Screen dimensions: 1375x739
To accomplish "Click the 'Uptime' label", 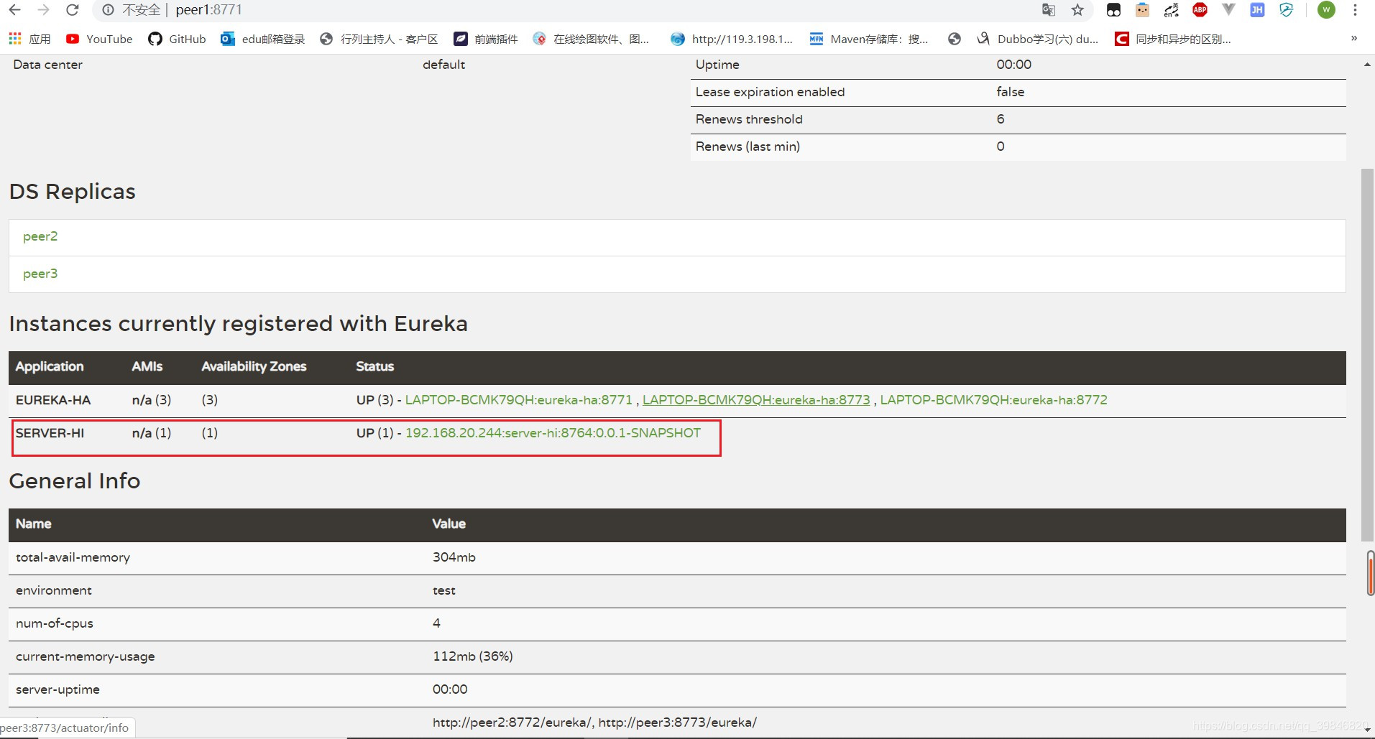I will (x=717, y=65).
